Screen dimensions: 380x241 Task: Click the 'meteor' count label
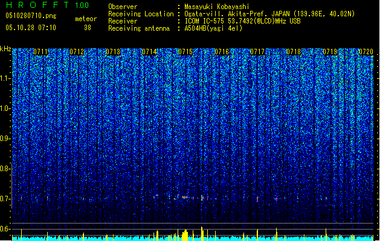pos(86,19)
